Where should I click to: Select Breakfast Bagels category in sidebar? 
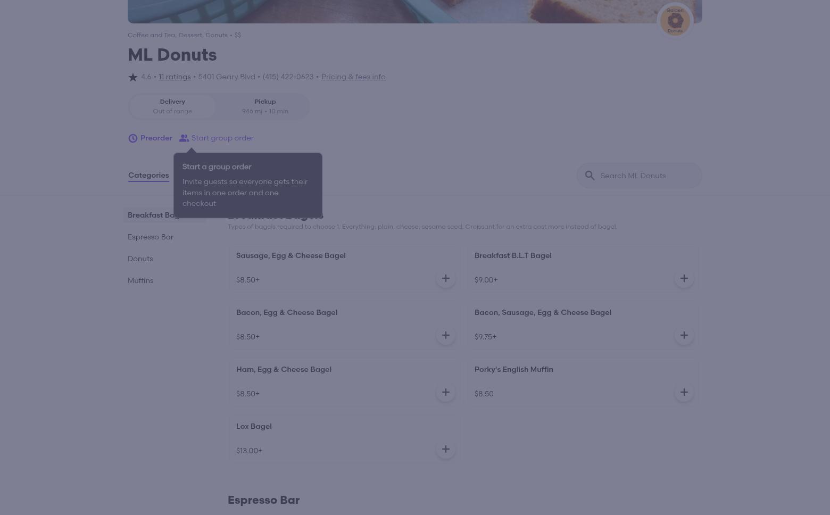165,215
